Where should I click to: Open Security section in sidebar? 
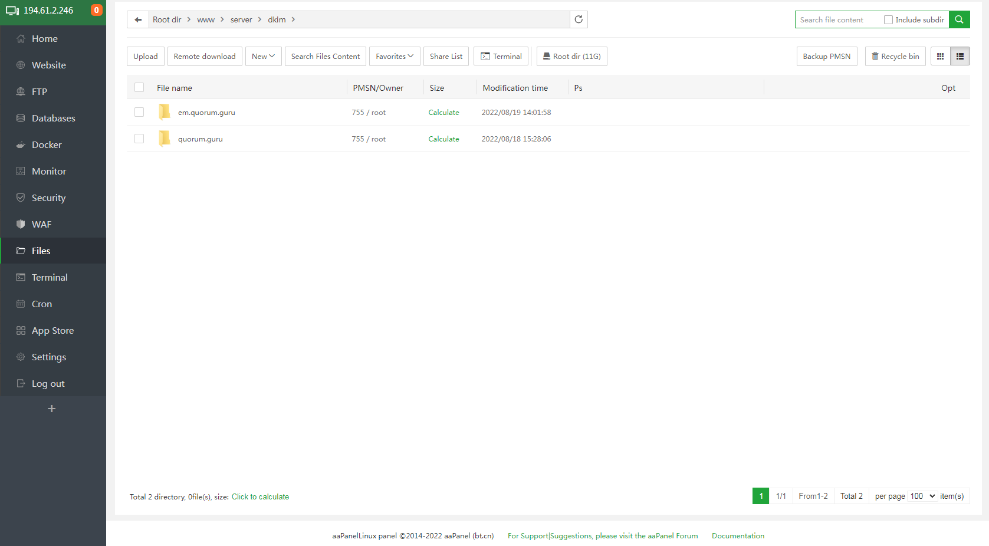coord(53,198)
